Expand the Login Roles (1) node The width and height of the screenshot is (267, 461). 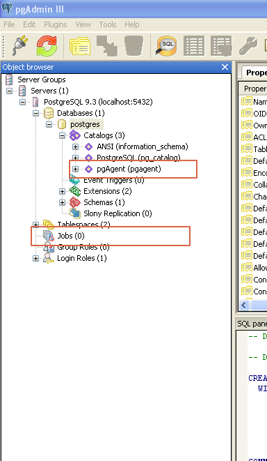click(35, 259)
